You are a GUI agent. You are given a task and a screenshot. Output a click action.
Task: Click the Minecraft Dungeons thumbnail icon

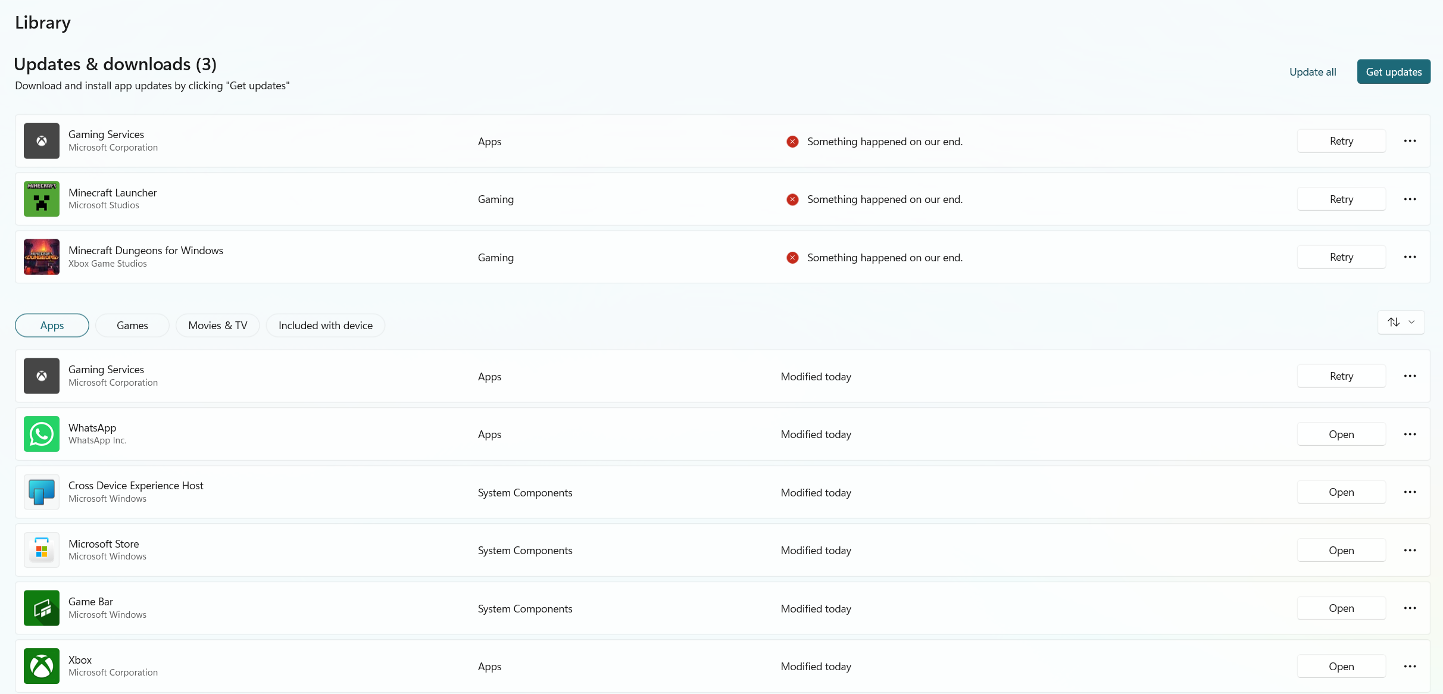[41, 257]
